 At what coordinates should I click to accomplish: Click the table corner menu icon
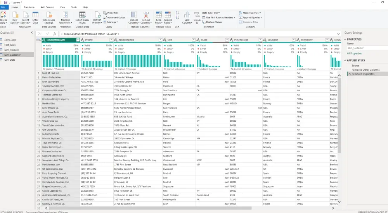click(38, 40)
